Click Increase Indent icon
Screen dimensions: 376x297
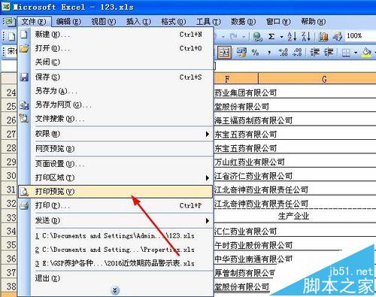[329, 53]
